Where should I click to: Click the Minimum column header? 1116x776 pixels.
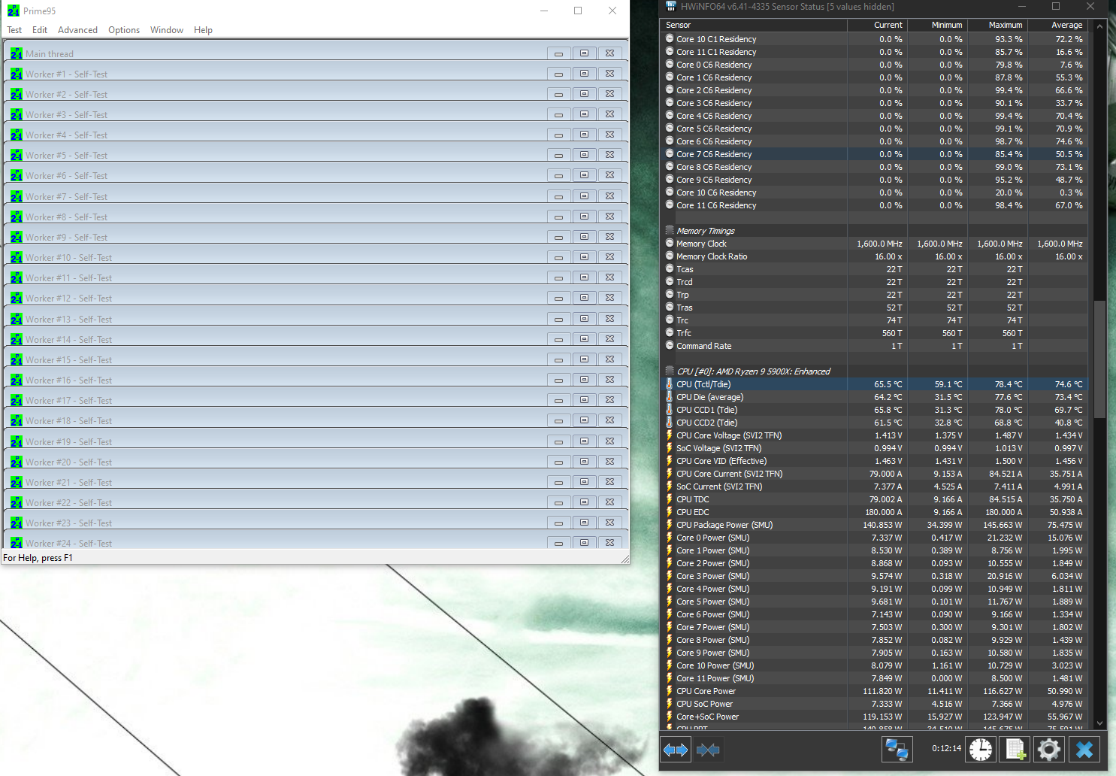pyautogui.click(x=937, y=25)
